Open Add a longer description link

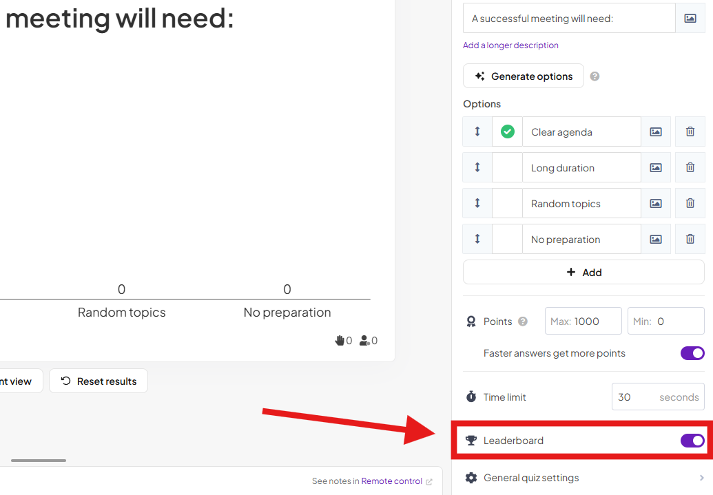510,45
